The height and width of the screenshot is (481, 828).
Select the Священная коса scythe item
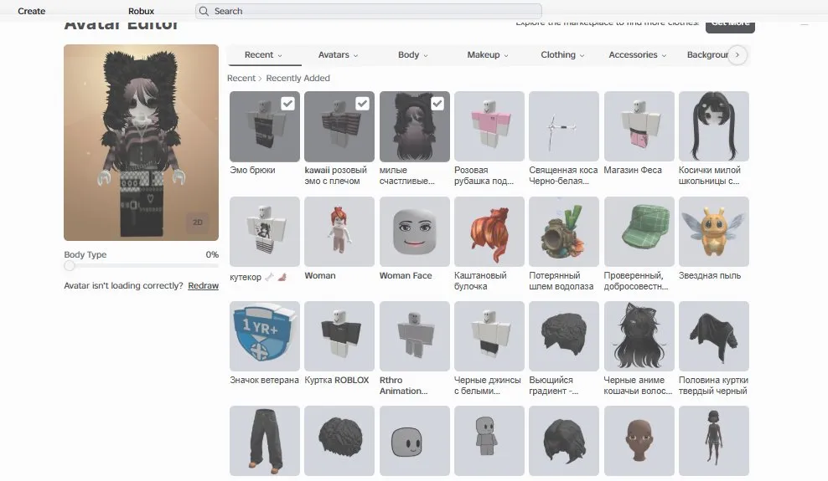click(x=564, y=126)
